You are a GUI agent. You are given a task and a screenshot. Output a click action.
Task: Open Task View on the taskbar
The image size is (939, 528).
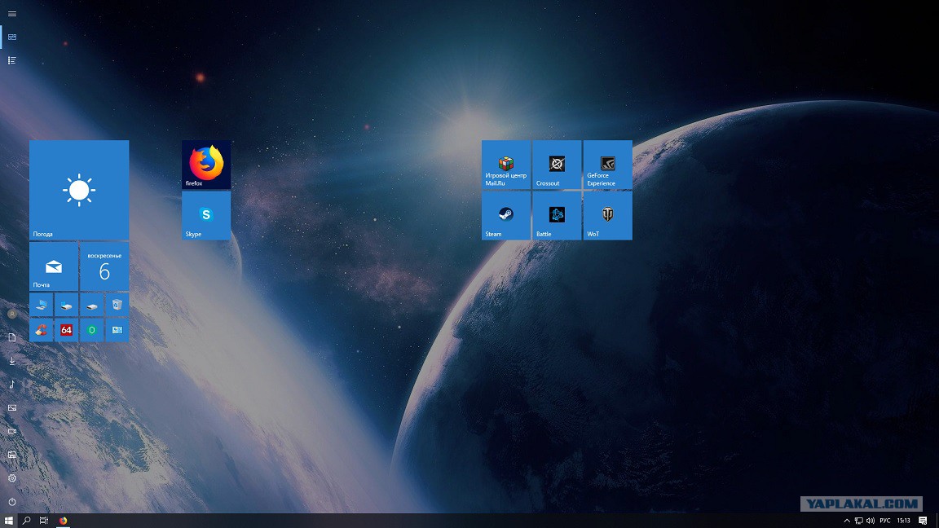point(44,521)
